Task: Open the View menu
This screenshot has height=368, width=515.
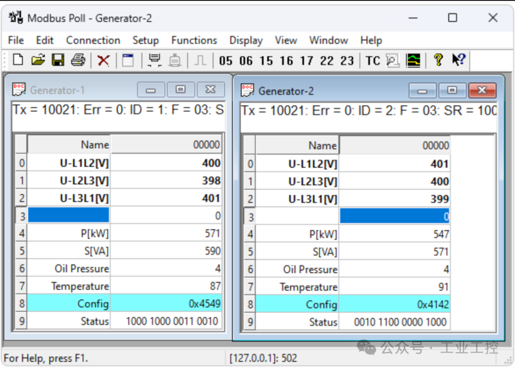Action: [x=286, y=40]
